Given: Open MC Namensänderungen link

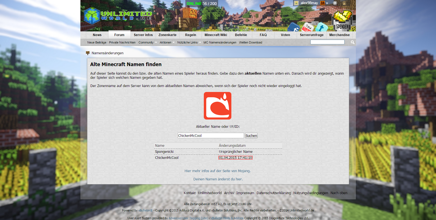Looking at the screenshot, I should [x=220, y=42].
